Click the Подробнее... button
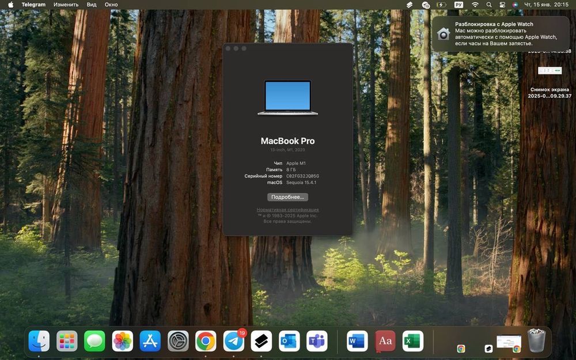576x360 pixels. pyautogui.click(x=287, y=197)
